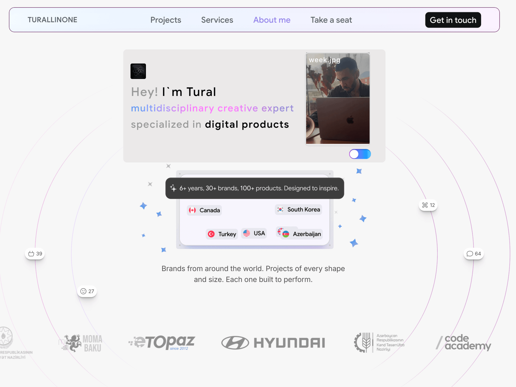Click the smiley badge showing 27
The width and height of the screenshot is (516, 387).
[x=87, y=291]
